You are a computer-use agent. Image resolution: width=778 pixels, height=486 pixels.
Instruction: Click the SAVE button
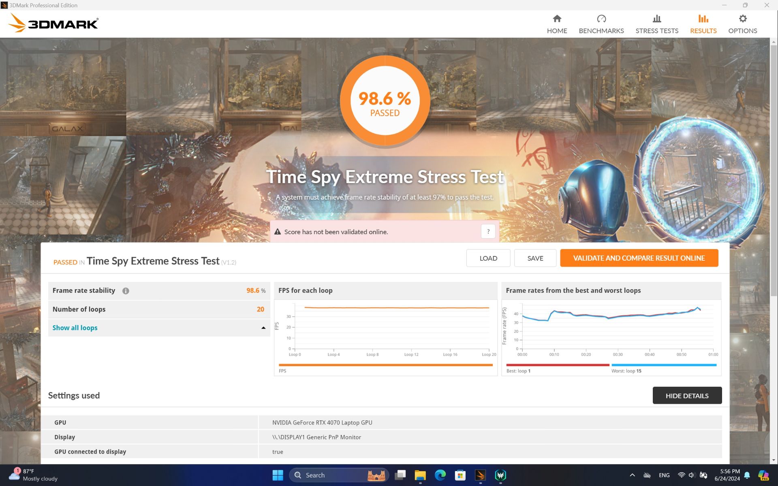pyautogui.click(x=535, y=258)
